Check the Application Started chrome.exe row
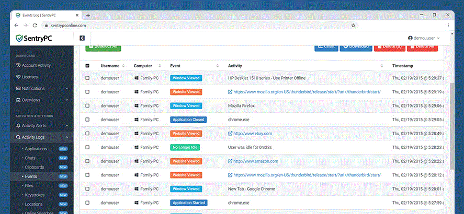Screen dimensions: 464x214 87,203
